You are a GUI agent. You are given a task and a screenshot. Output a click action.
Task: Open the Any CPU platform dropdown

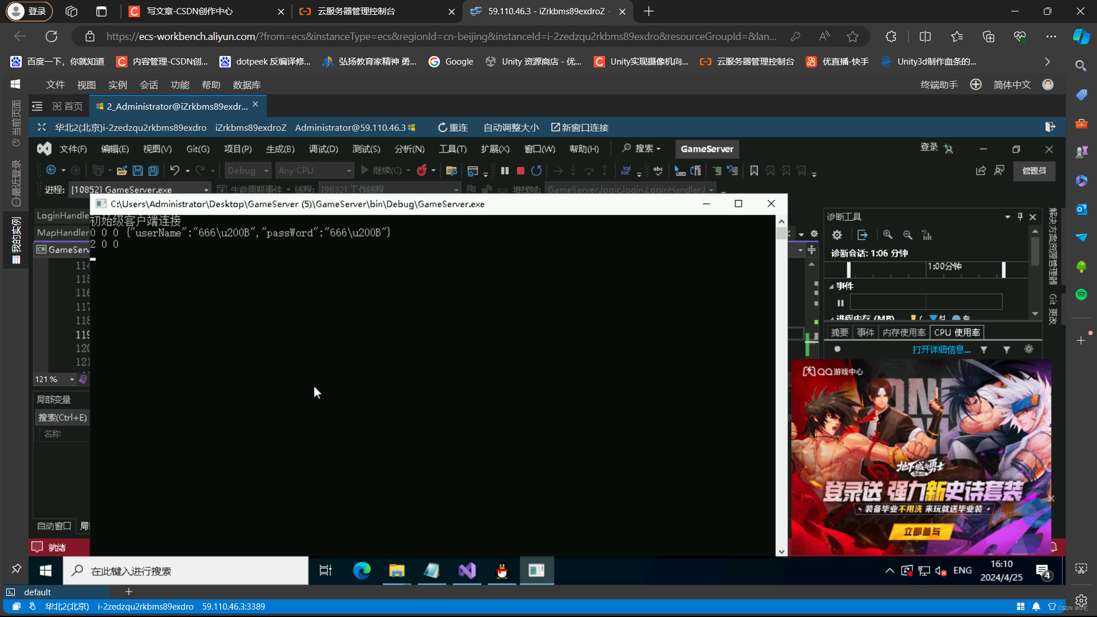tap(314, 170)
